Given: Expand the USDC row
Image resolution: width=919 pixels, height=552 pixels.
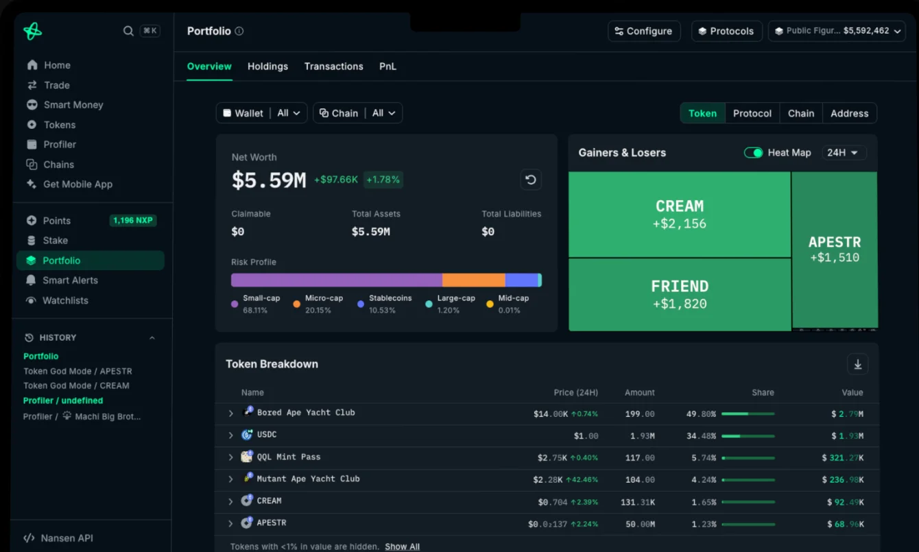Looking at the screenshot, I should tap(231, 435).
